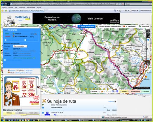Screen dimensions: 153x122
Task: Open the Edición menu
Action: (11, 8)
